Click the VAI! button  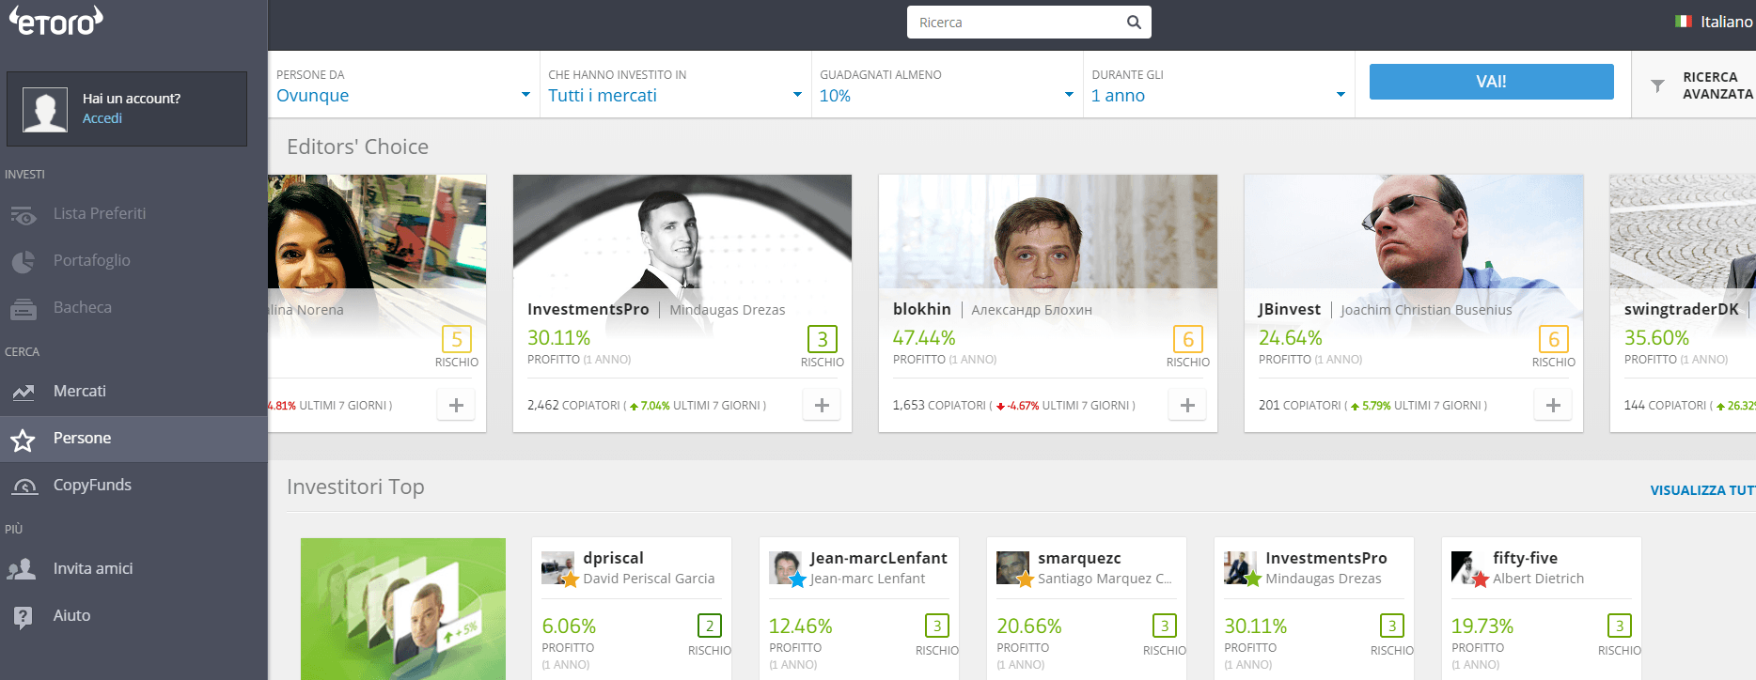[1491, 82]
